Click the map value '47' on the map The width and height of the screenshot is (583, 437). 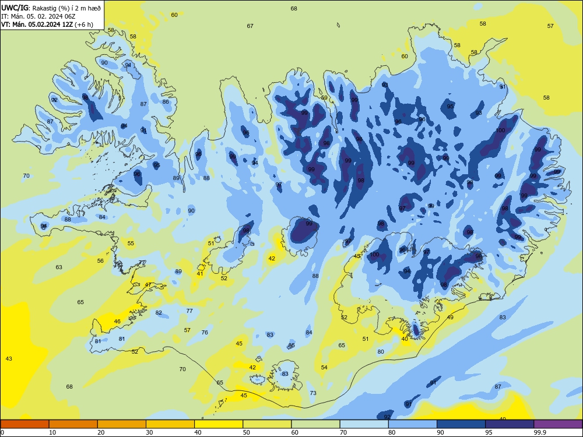click(x=148, y=285)
